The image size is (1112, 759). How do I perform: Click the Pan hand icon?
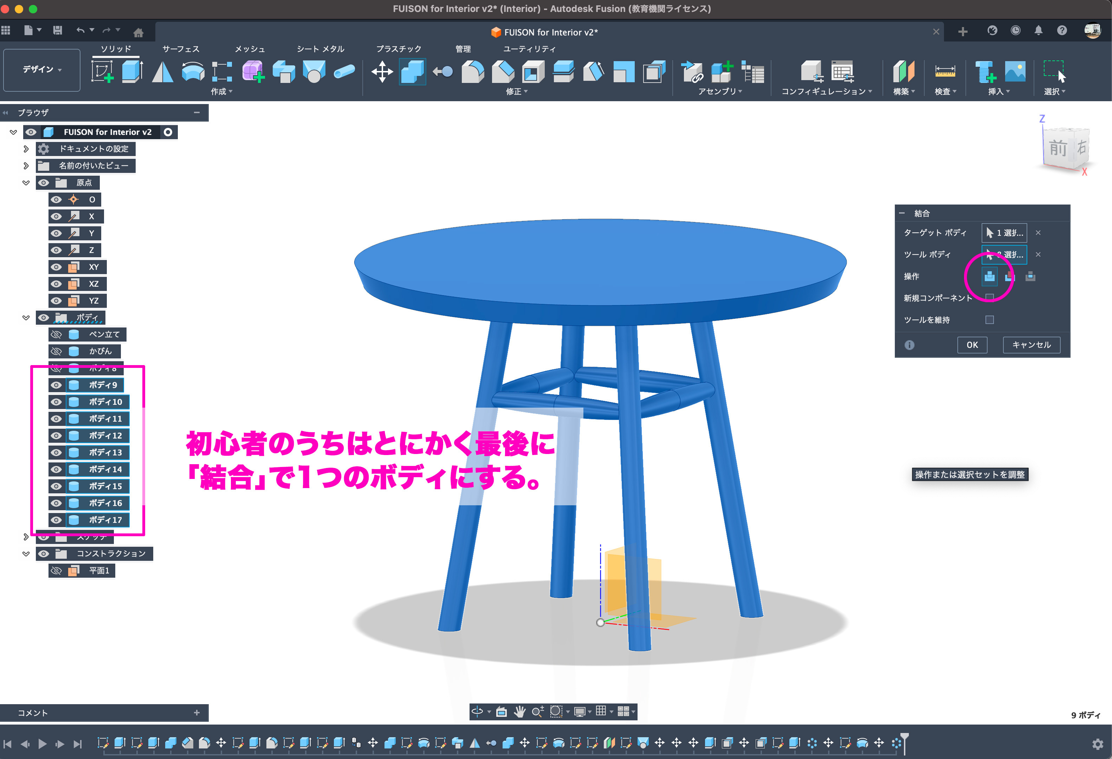[x=520, y=712]
